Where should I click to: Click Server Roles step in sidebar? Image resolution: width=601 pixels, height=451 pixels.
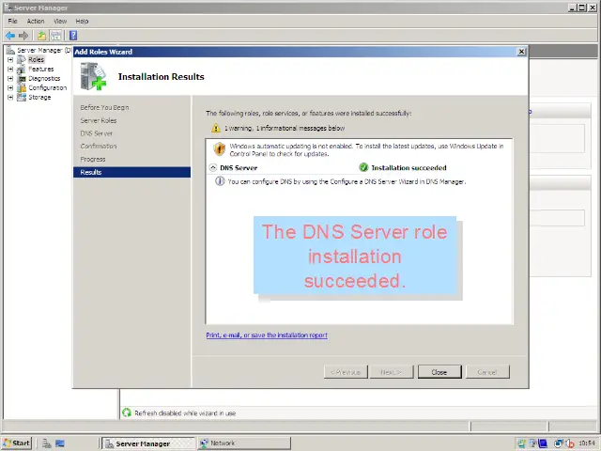tap(99, 121)
